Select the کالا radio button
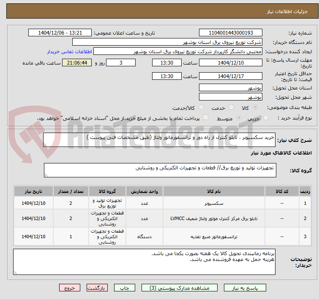The image size is (319, 299). (255, 107)
